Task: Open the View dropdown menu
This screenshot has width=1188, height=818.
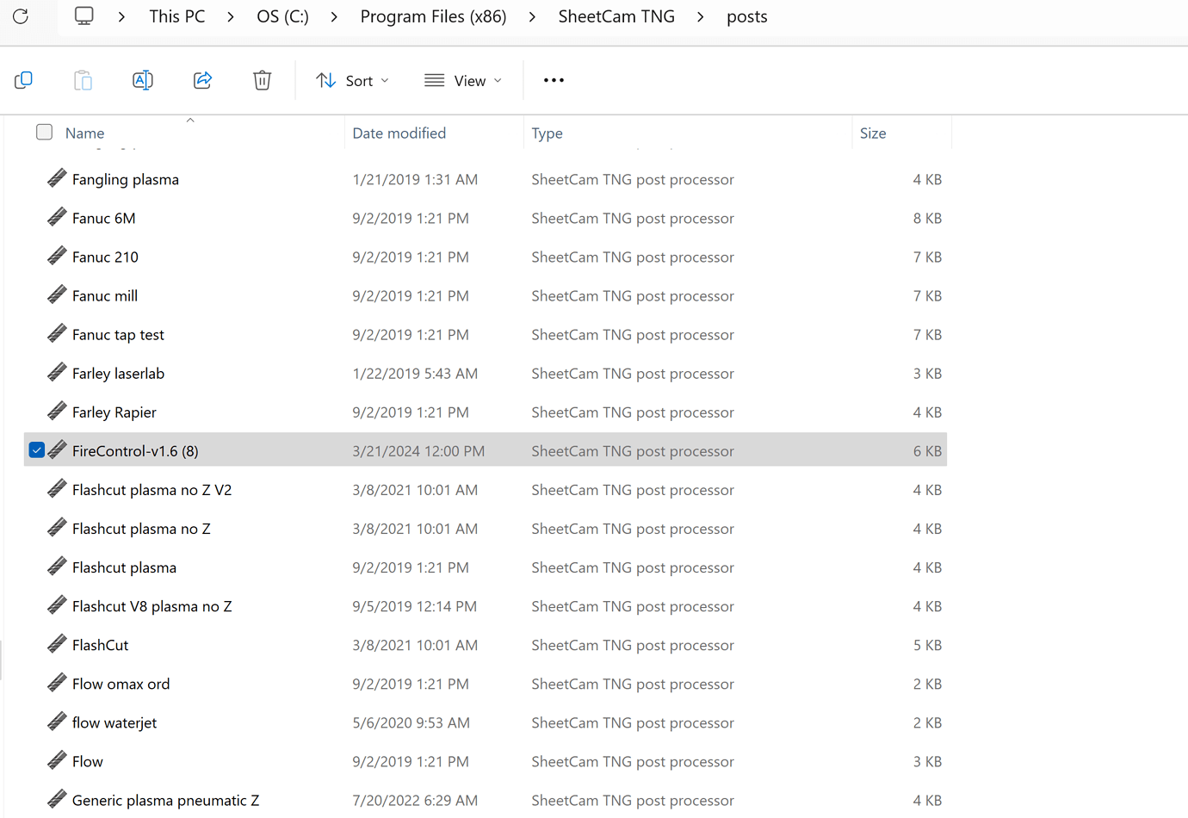Action: [463, 80]
